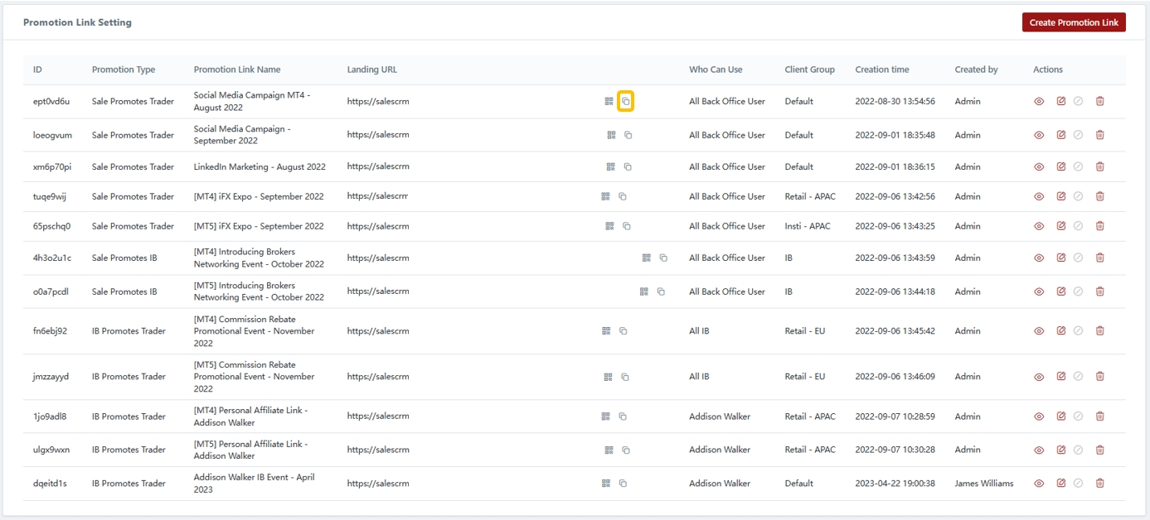Show QR code for link loeogvum

611,135
